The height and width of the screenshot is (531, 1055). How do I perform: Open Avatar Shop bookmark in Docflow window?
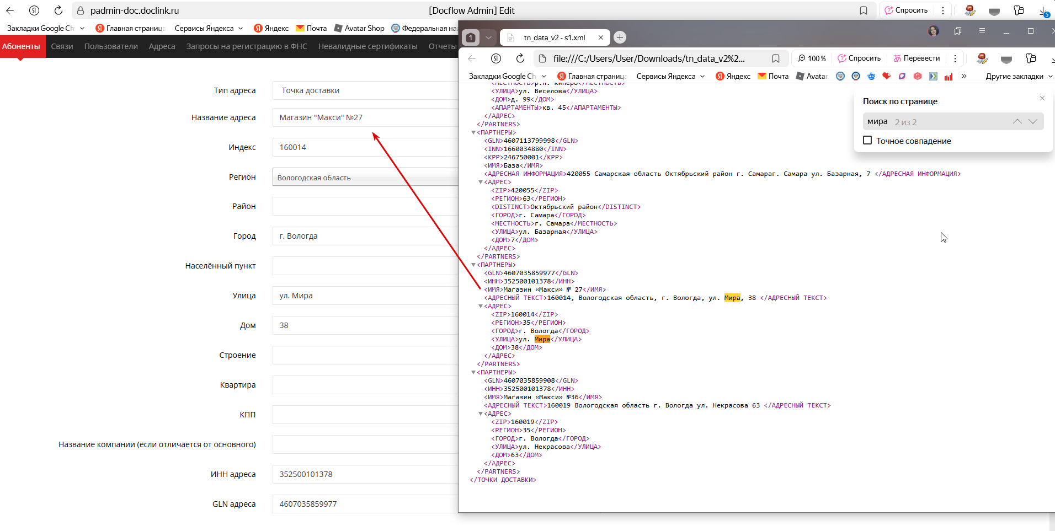point(359,28)
